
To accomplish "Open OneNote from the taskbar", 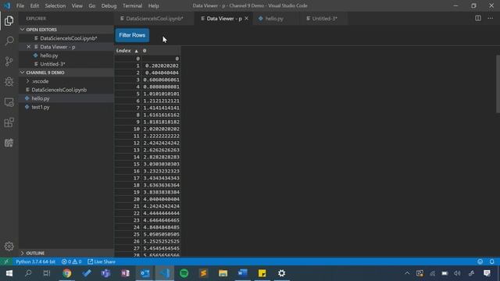I will tap(125, 273).
